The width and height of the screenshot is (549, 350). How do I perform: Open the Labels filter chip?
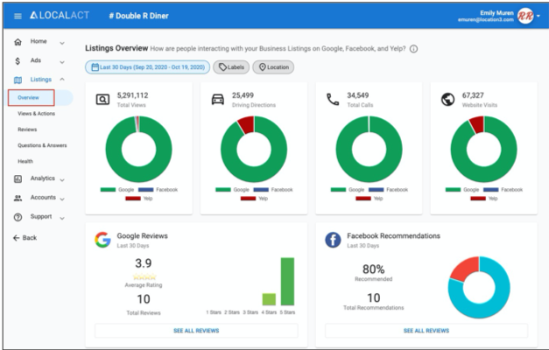[231, 67]
